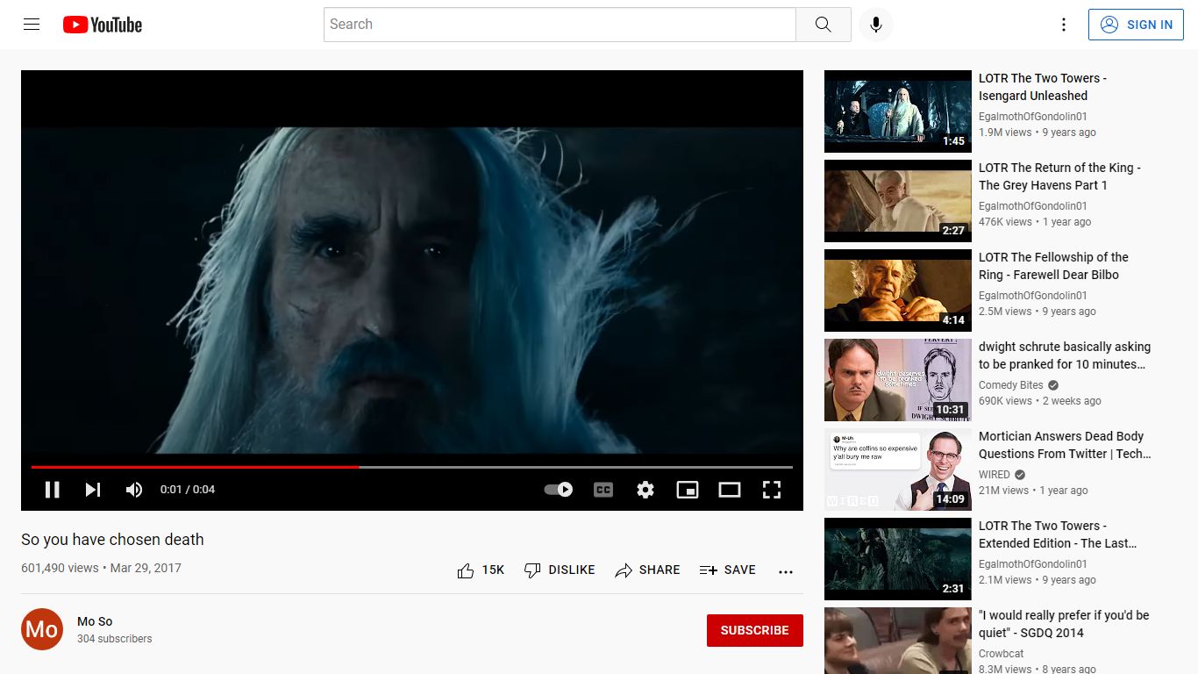Open Isengard Unleashed video thumbnail

click(898, 111)
